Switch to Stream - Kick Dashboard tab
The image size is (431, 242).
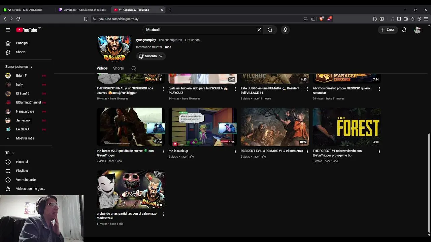[27, 10]
